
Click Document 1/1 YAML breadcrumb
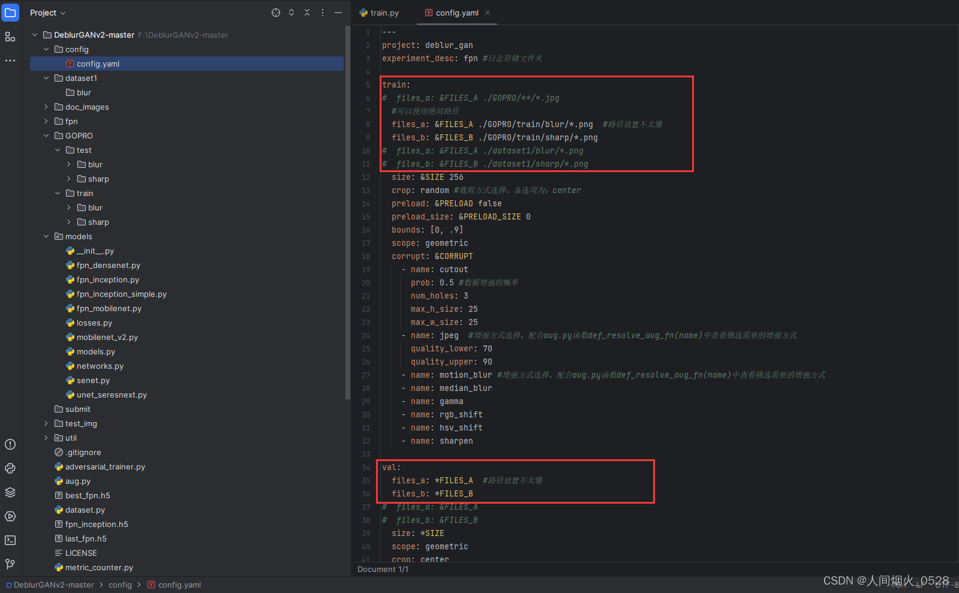pos(383,569)
